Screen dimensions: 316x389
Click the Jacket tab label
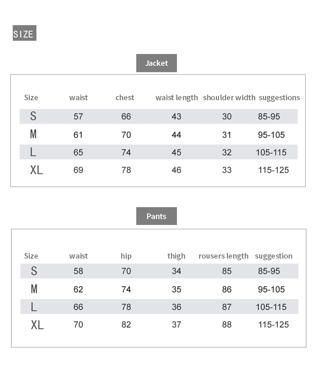tap(156, 63)
